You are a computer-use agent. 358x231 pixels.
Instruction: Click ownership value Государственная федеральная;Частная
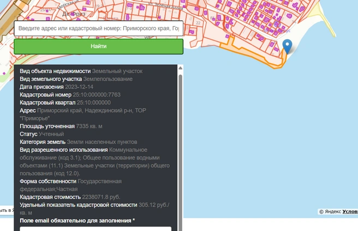pyautogui.click(x=70, y=185)
